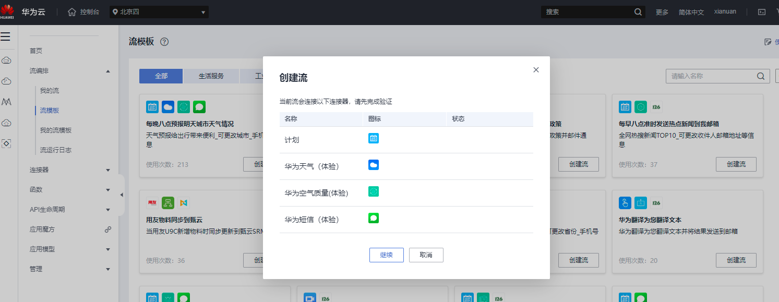The width and height of the screenshot is (779, 302).
Task: Open the 北京四 region dropdown
Action: click(159, 12)
